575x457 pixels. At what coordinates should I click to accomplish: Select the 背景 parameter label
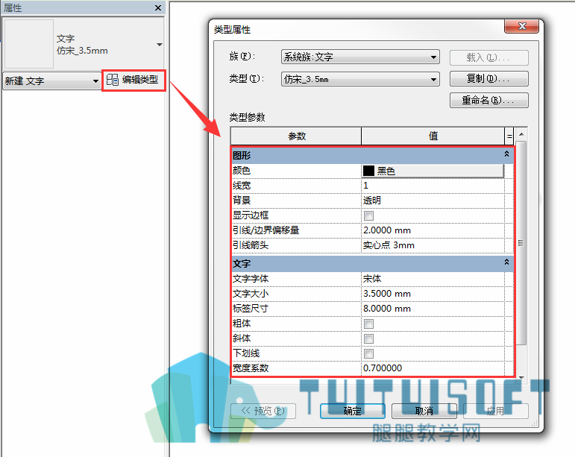pos(242,201)
